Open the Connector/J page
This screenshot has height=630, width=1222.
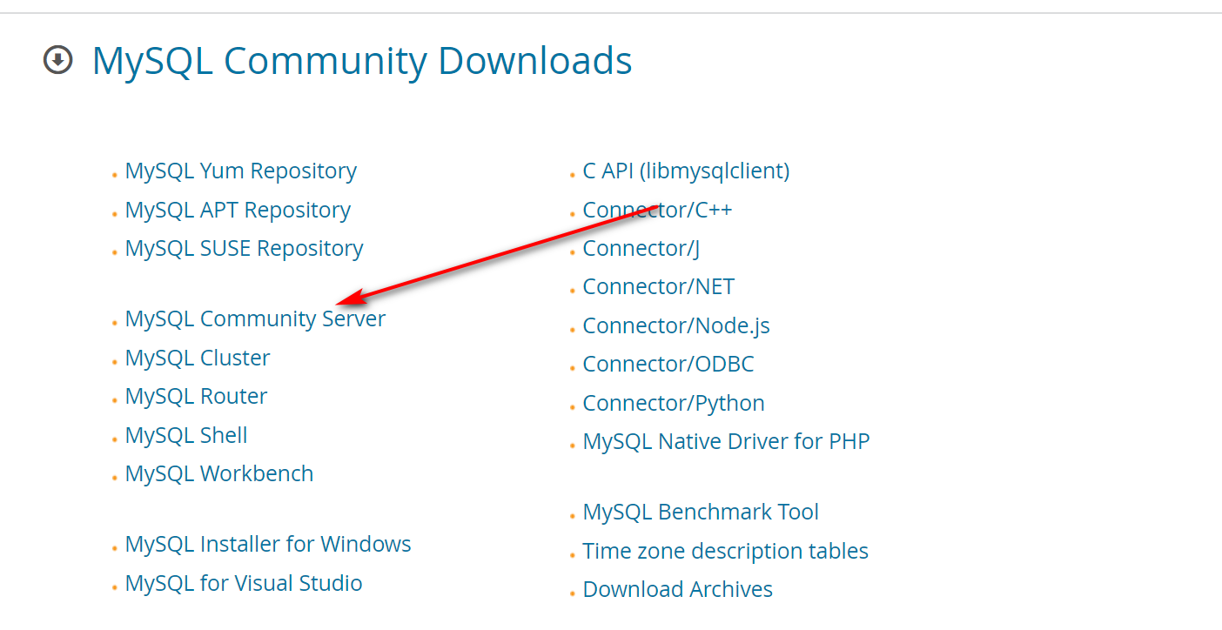point(641,248)
